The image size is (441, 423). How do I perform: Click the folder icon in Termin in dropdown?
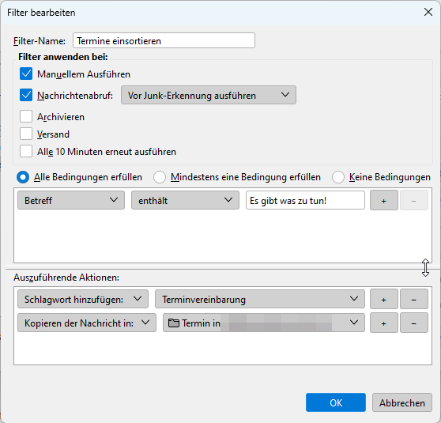174,323
